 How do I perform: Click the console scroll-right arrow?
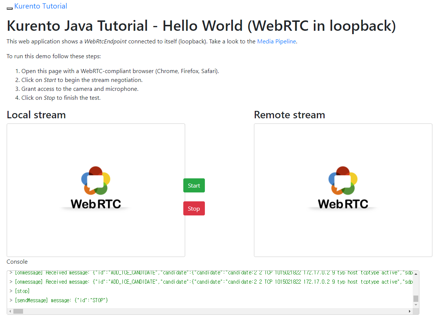pyautogui.click(x=409, y=311)
